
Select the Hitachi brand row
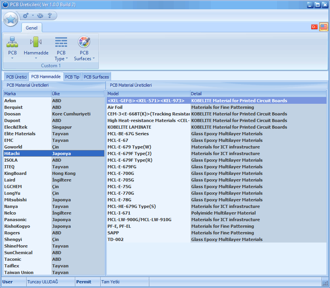(54, 154)
